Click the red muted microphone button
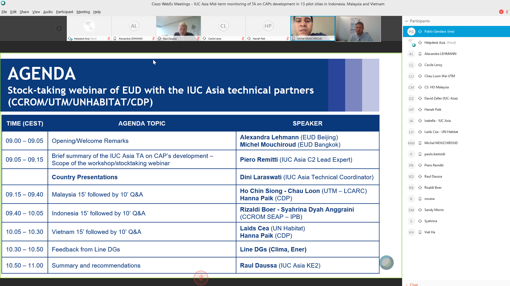Viewport: 510px width, 286px height. 201,278
